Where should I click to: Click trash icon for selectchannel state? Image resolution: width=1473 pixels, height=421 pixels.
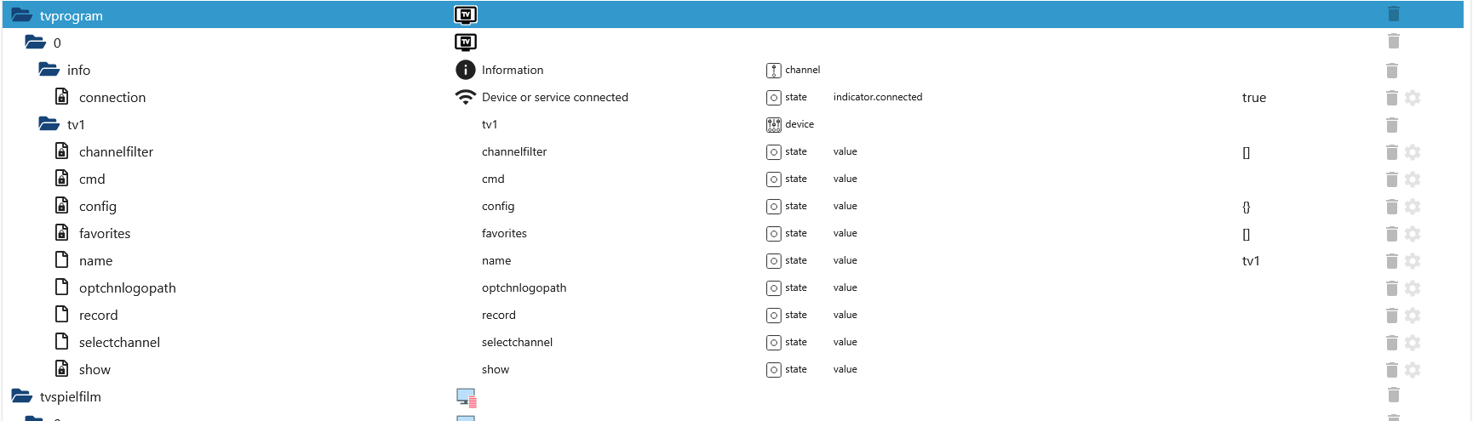click(1392, 343)
